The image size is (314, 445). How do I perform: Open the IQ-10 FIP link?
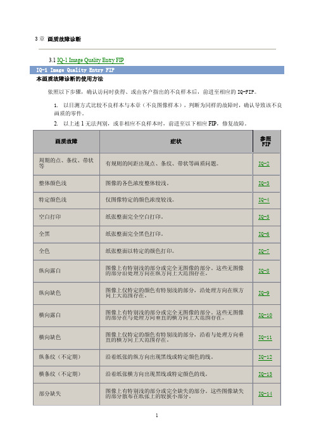click(265, 315)
